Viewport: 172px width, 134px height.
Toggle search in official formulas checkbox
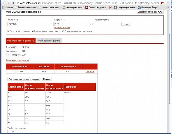8,31
